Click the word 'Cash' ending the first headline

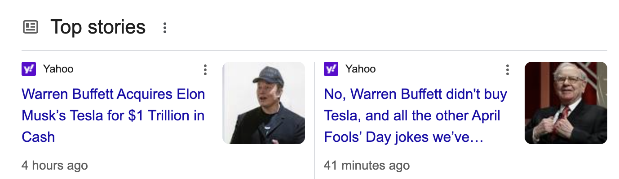pos(38,137)
